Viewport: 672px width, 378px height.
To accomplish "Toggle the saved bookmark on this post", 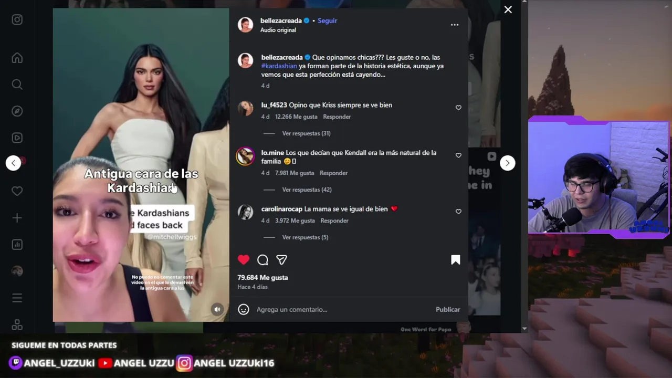I will 456,260.
